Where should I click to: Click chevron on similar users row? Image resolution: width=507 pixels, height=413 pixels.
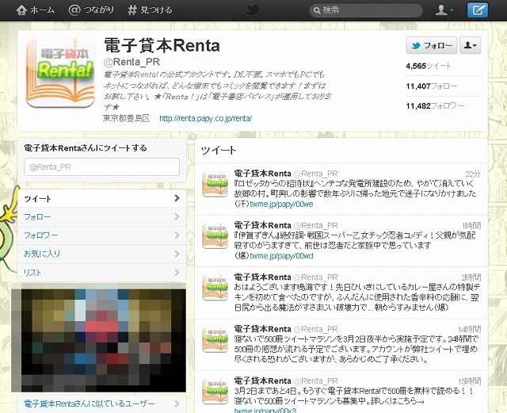coord(177,403)
